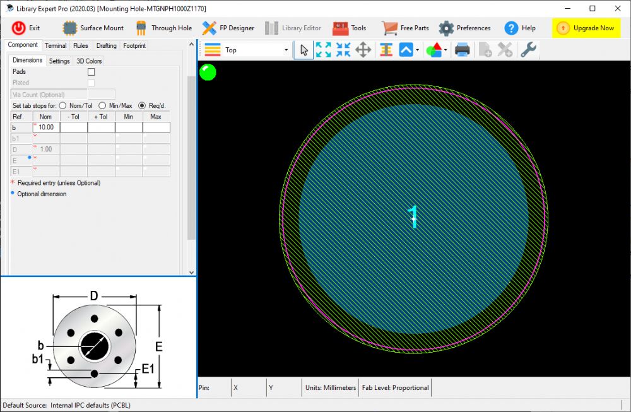Click the yellow Upgrade Now button
This screenshot has width=631, height=412.
586,28
